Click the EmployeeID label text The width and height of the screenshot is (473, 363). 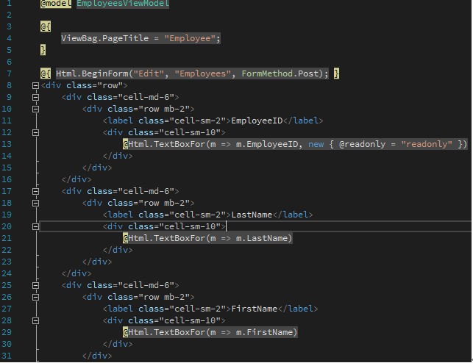pyautogui.click(x=257, y=121)
